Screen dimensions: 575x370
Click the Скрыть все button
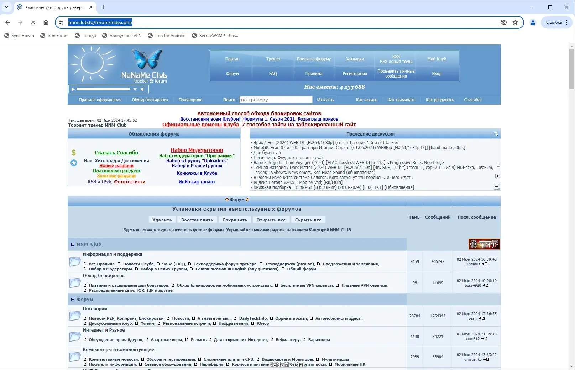(308, 220)
